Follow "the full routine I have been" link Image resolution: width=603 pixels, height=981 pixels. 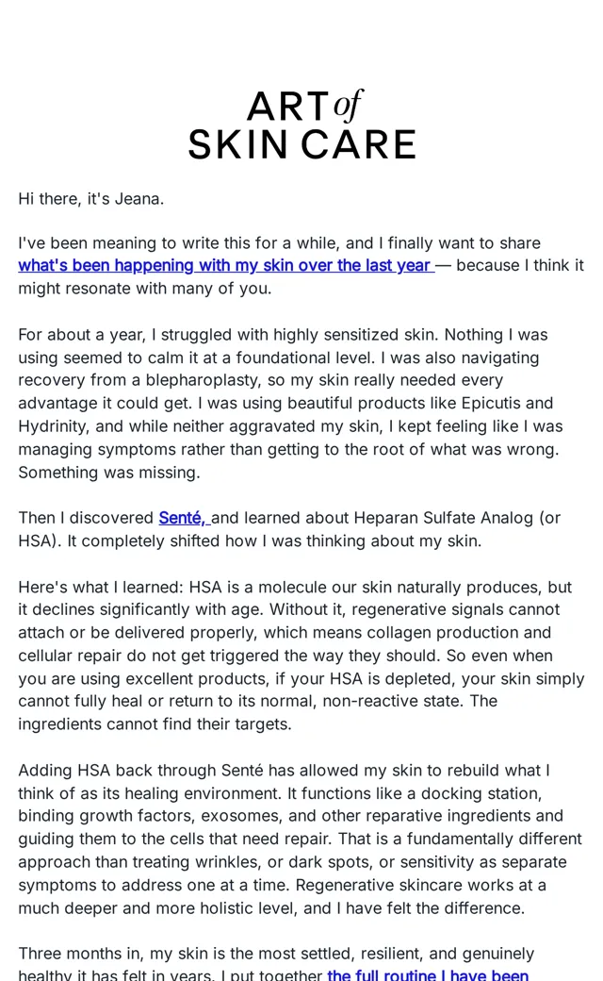[x=428, y=973]
